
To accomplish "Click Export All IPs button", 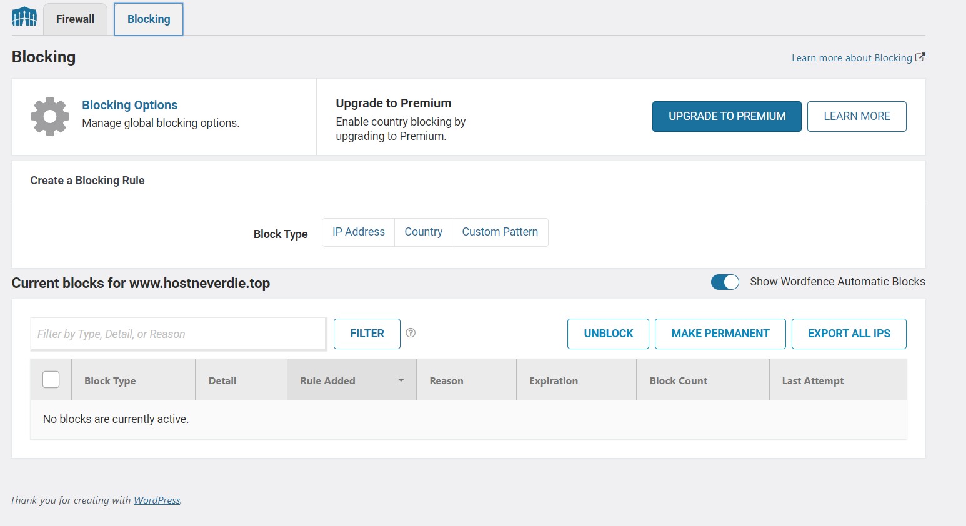I will pos(849,334).
